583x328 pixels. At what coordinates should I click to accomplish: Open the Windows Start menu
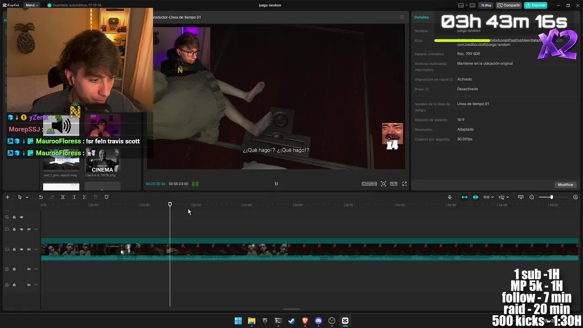238,321
